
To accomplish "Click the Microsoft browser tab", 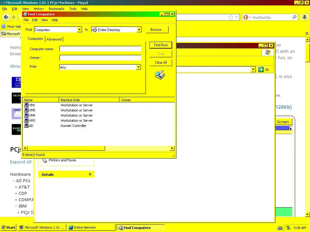I will [11, 34].
